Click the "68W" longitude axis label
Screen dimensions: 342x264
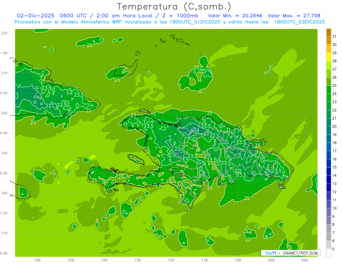[305, 260]
